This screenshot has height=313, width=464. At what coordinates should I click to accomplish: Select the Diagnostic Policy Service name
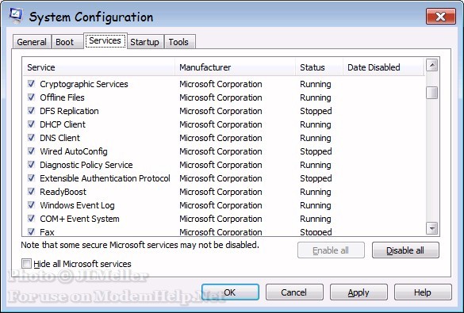[x=86, y=165]
